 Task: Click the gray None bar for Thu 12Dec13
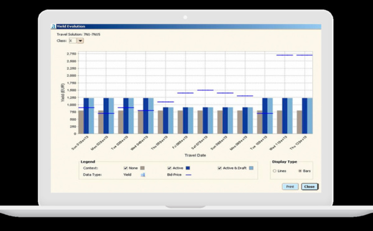299,122
